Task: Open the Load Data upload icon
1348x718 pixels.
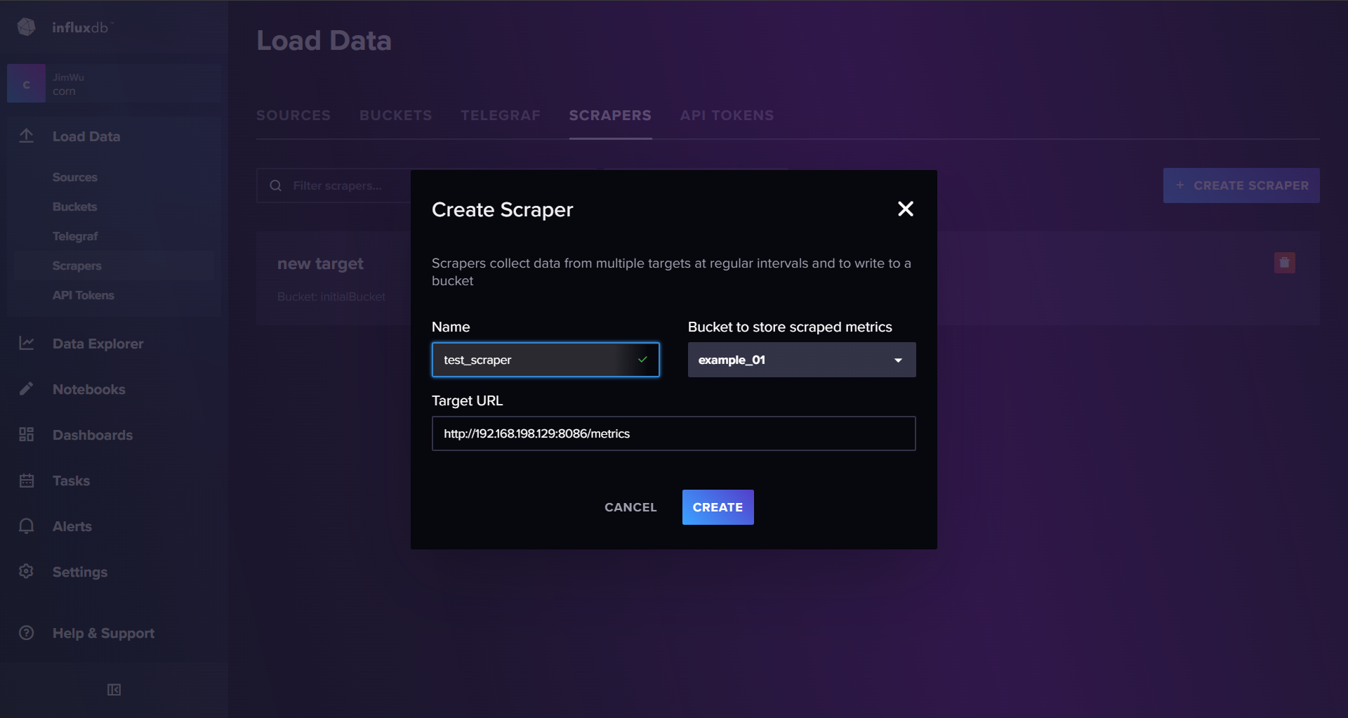Action: click(27, 136)
